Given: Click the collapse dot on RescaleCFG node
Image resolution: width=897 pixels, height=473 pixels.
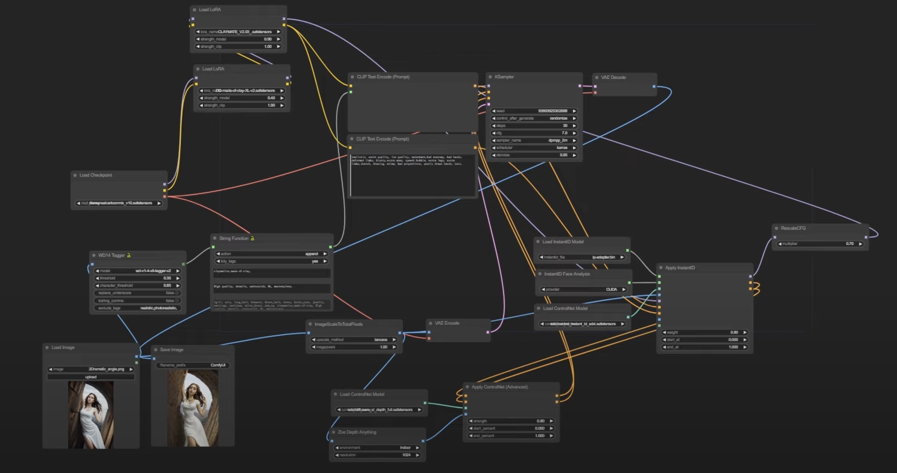Looking at the screenshot, I should (x=776, y=228).
